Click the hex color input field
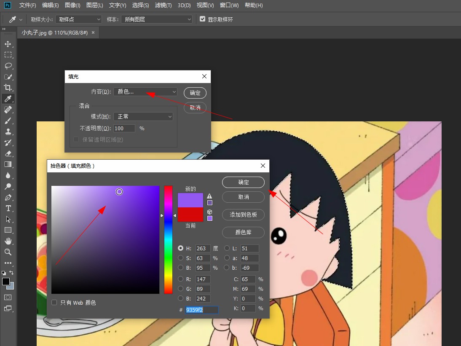The width and height of the screenshot is (461, 346). [x=202, y=310]
